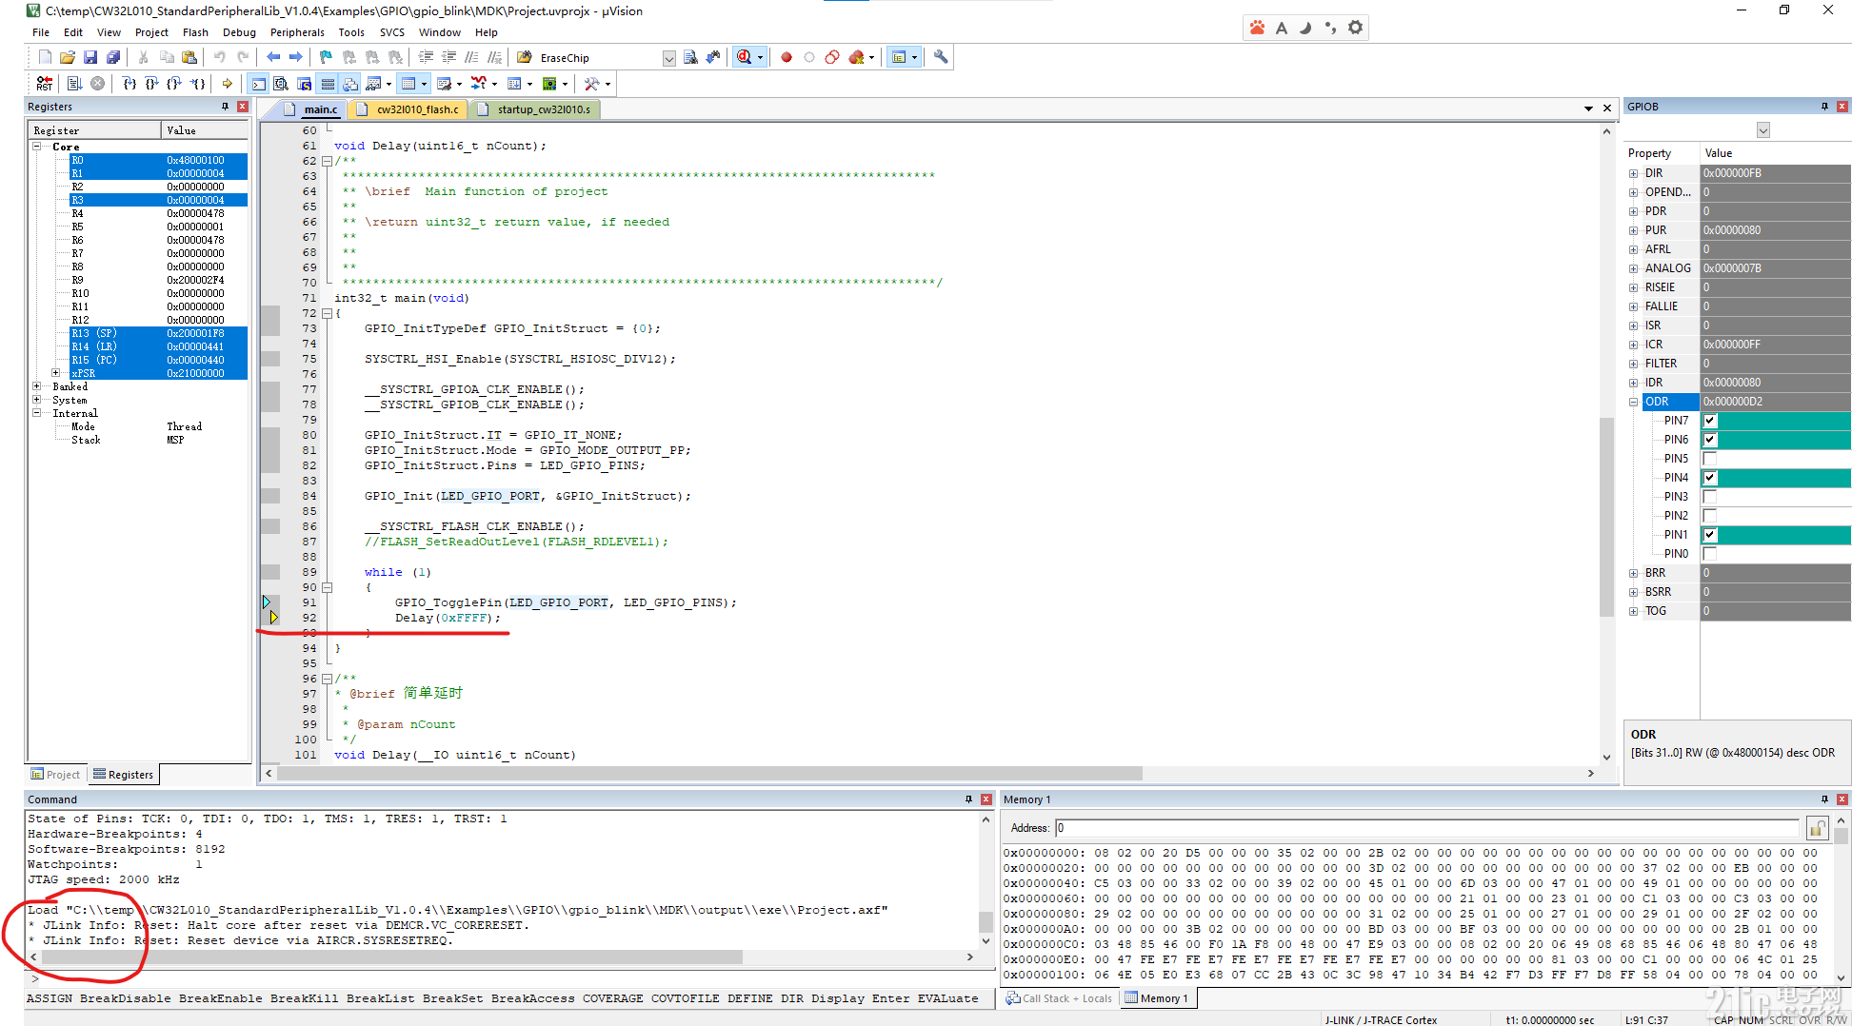The image size is (1852, 1026).
Task: Close the Command panel
Action: [986, 799]
